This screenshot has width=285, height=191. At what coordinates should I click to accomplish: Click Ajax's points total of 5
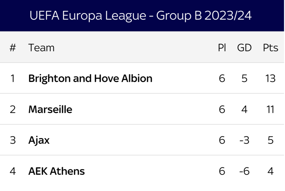tap(270, 140)
